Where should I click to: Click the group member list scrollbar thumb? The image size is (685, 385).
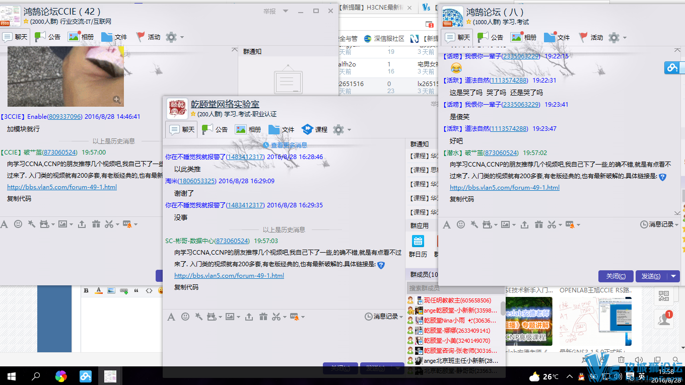point(503,308)
